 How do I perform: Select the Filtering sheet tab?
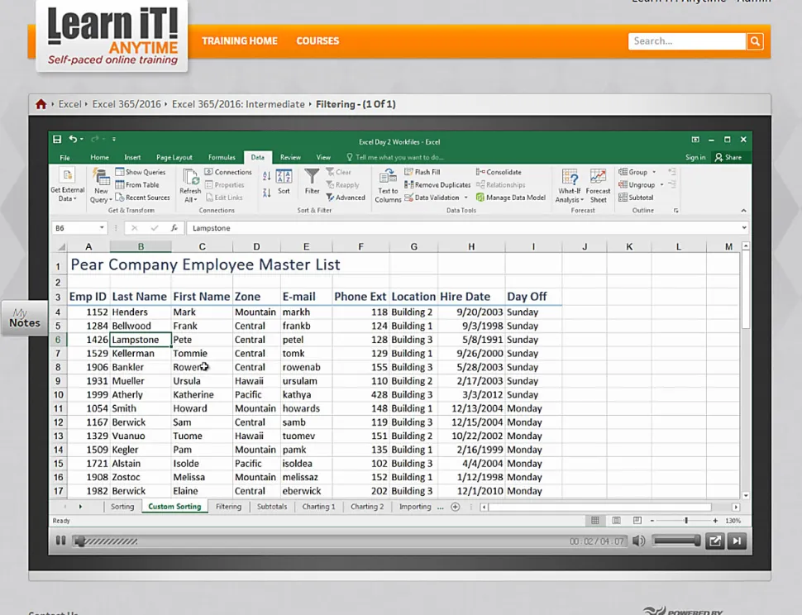228,507
